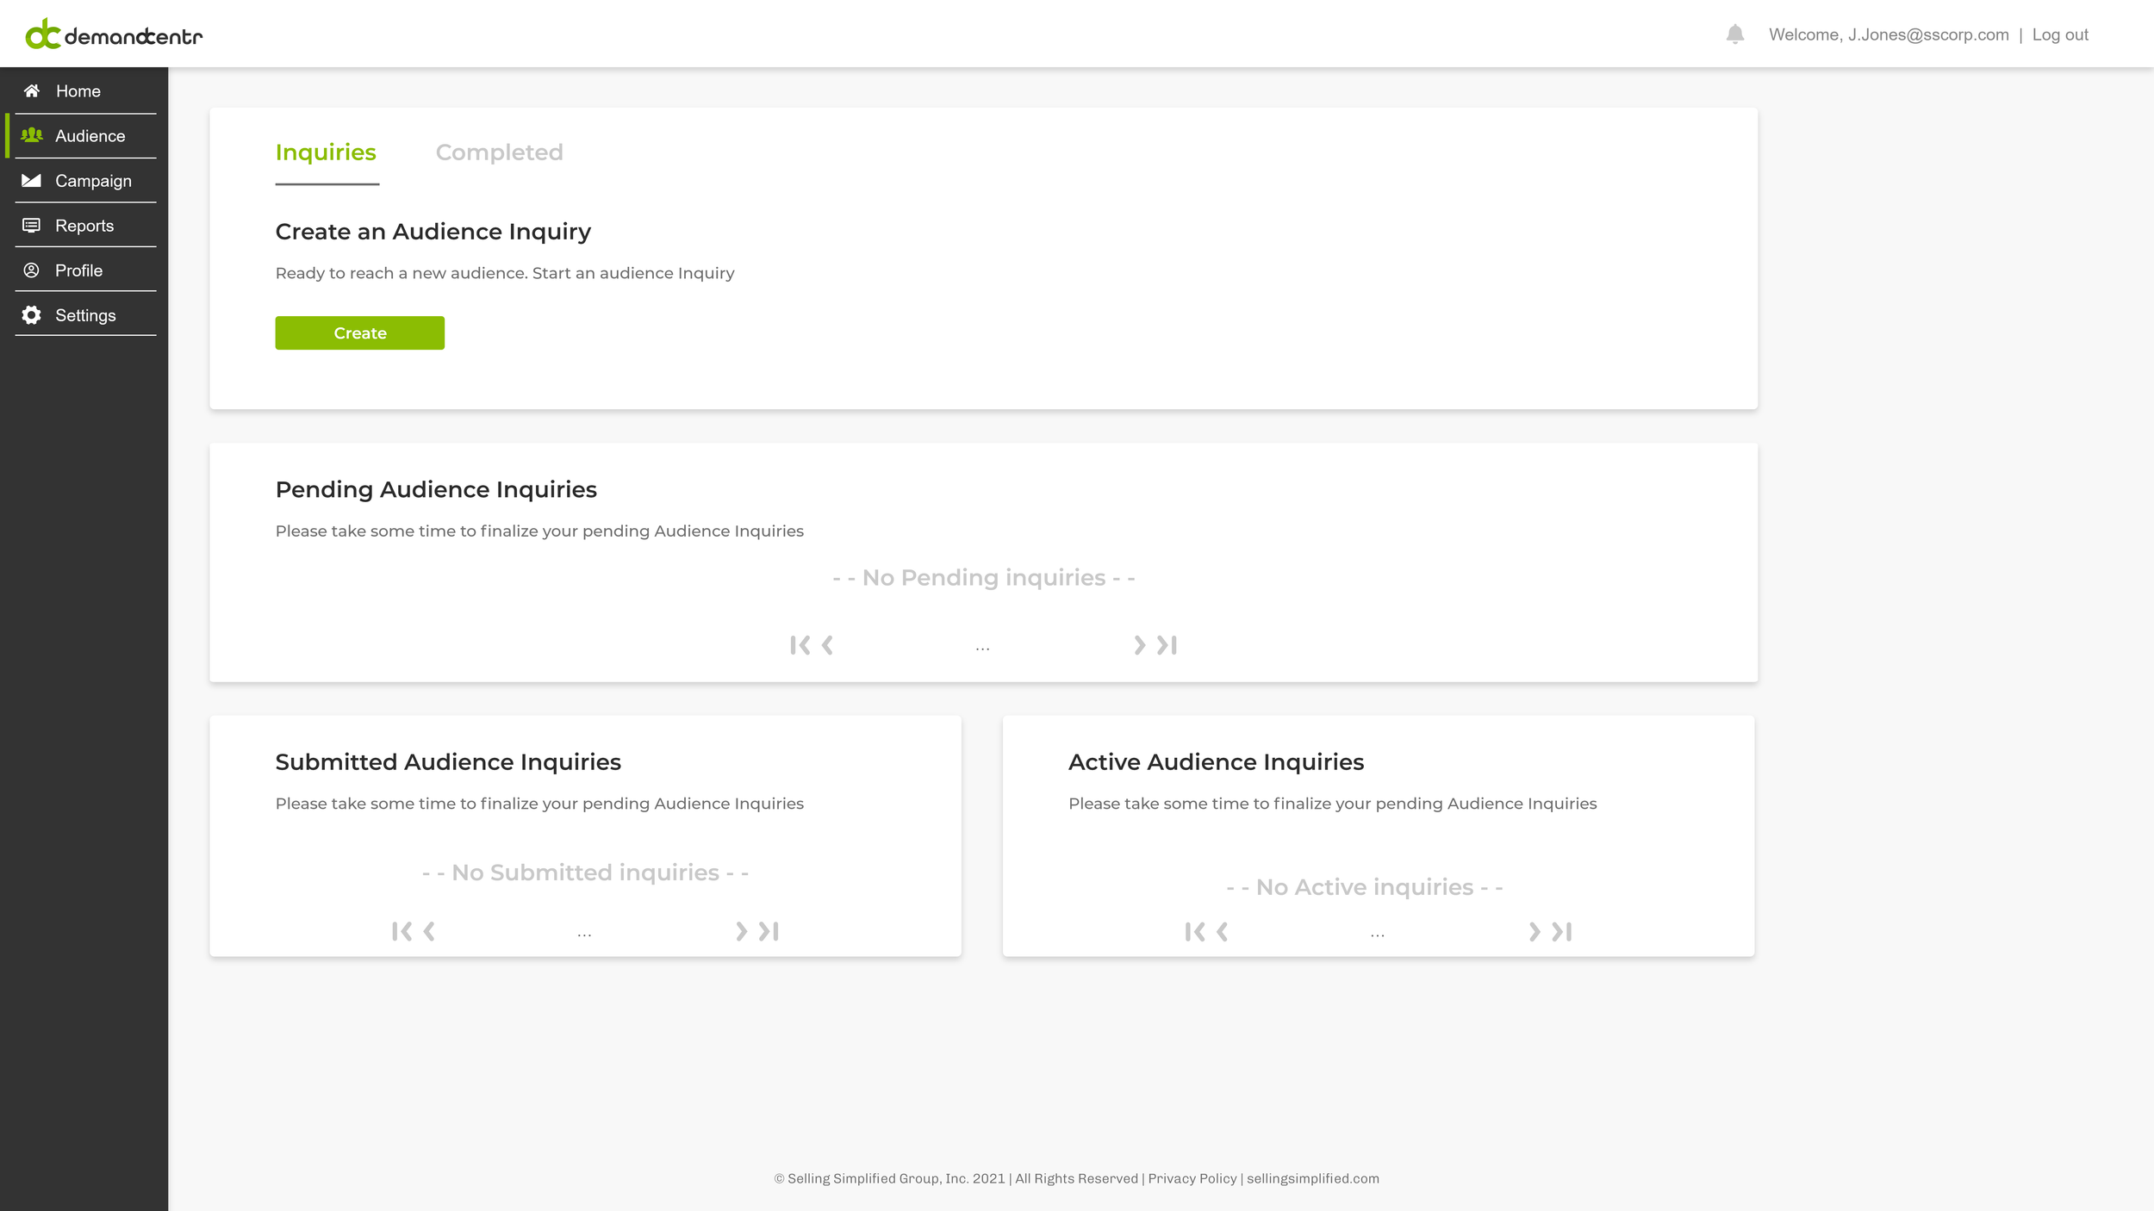Go to next page of Pending inquiries
2154x1211 pixels.
(x=1139, y=645)
